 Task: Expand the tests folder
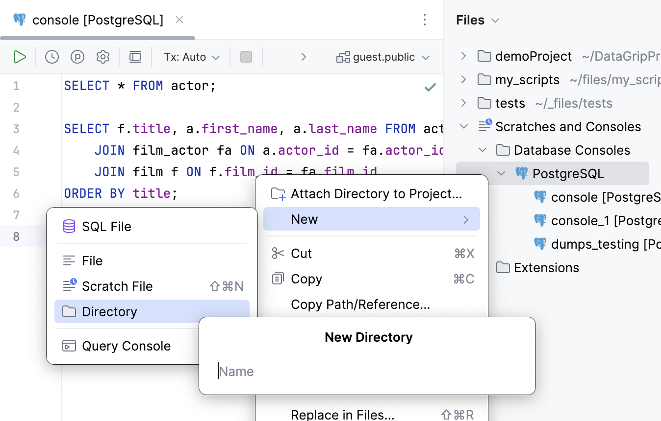[x=463, y=103]
